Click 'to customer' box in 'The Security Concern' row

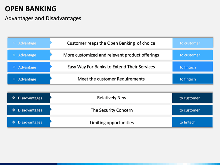193,110
